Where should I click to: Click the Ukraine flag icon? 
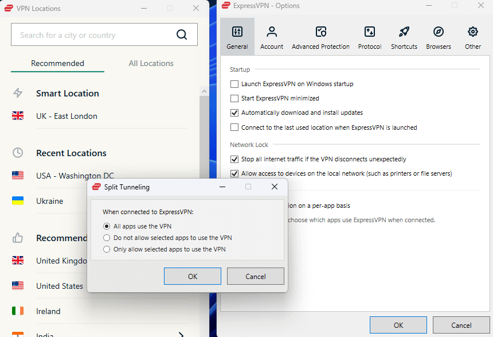click(x=18, y=200)
